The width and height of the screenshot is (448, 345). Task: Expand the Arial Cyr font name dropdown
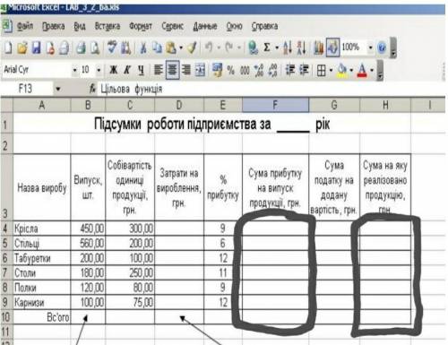click(74, 71)
